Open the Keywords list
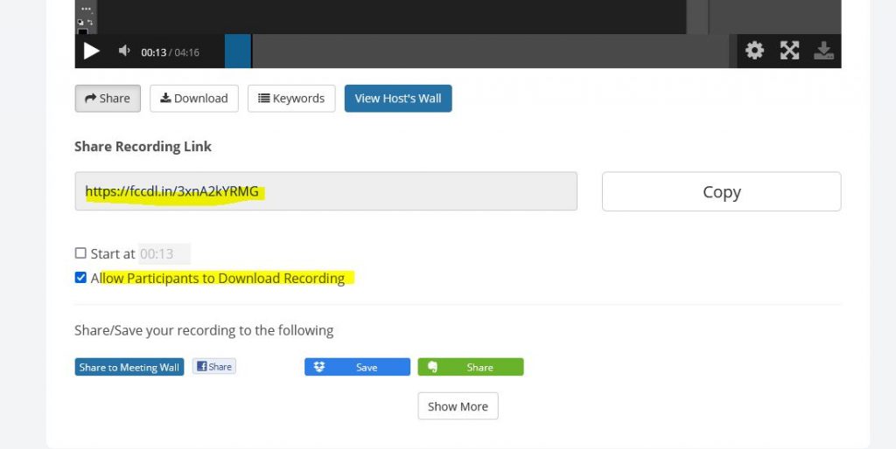 (291, 98)
